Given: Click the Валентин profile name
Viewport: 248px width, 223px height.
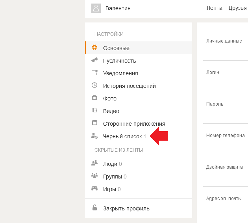Looking at the screenshot, I should [x=118, y=8].
